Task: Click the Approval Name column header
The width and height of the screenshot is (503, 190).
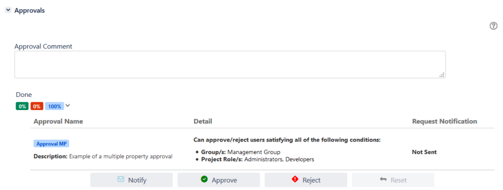Action: point(58,121)
